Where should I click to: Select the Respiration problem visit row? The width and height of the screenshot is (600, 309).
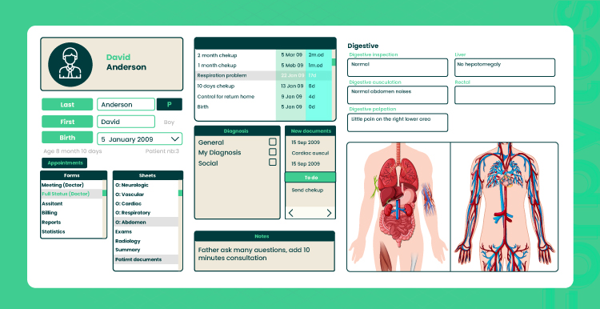(263, 75)
